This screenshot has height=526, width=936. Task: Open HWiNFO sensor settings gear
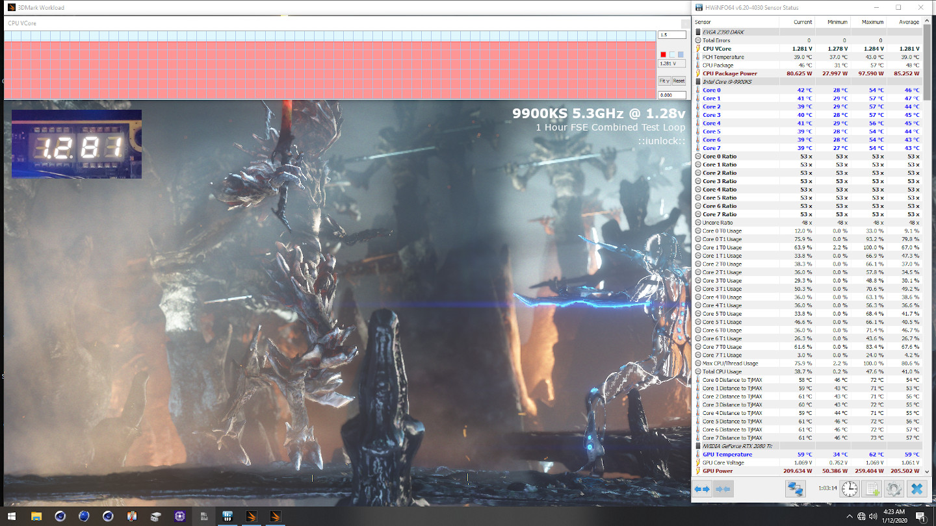(x=894, y=489)
